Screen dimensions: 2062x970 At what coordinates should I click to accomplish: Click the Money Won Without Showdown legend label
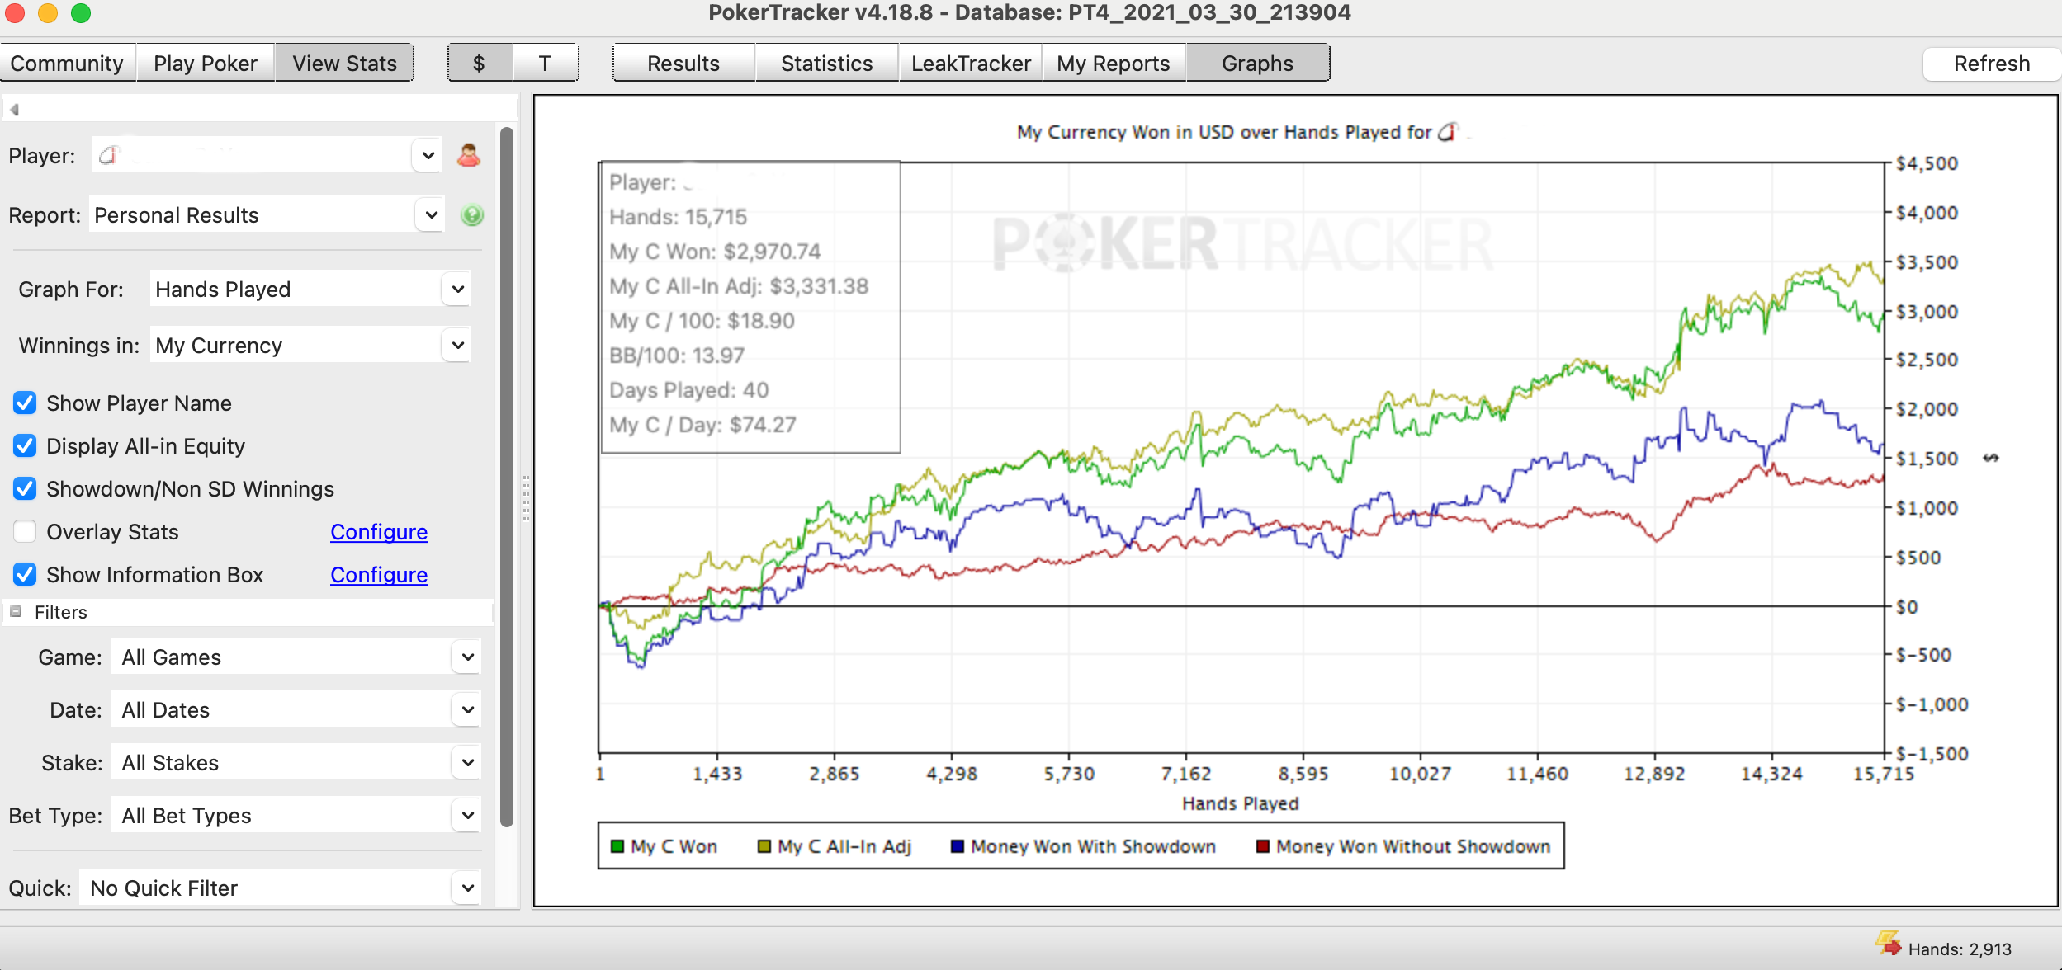coord(1413,846)
